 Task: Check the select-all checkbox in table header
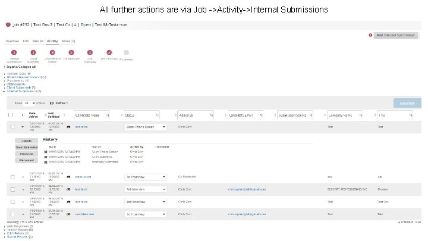(10, 115)
